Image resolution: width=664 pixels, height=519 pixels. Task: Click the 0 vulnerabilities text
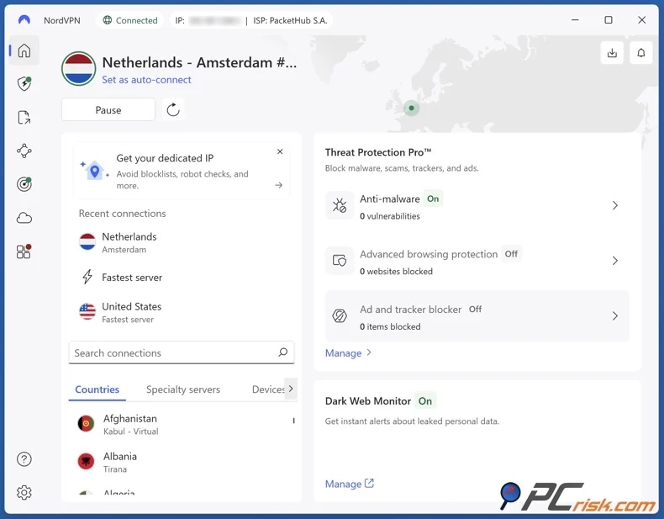[x=390, y=216]
